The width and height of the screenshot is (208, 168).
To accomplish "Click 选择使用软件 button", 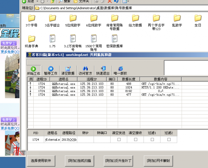I will 41,161.
